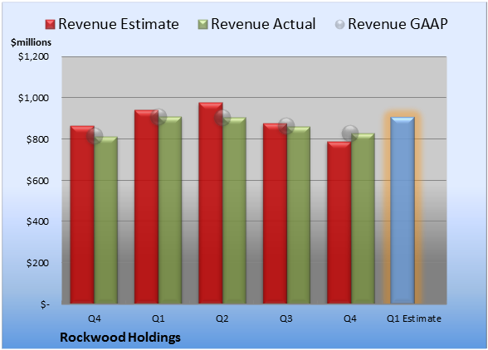Click the '$800' axis value
Image resolution: width=488 pixels, height=350 pixels.
[37, 139]
